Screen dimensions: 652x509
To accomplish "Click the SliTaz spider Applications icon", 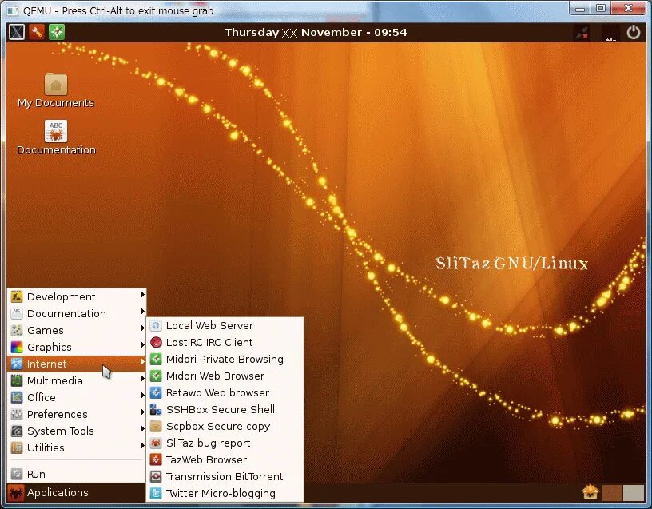I will tap(16, 493).
